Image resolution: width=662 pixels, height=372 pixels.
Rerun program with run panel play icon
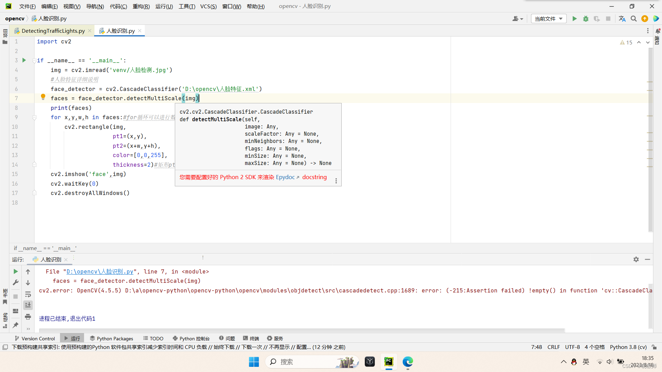[16, 271]
